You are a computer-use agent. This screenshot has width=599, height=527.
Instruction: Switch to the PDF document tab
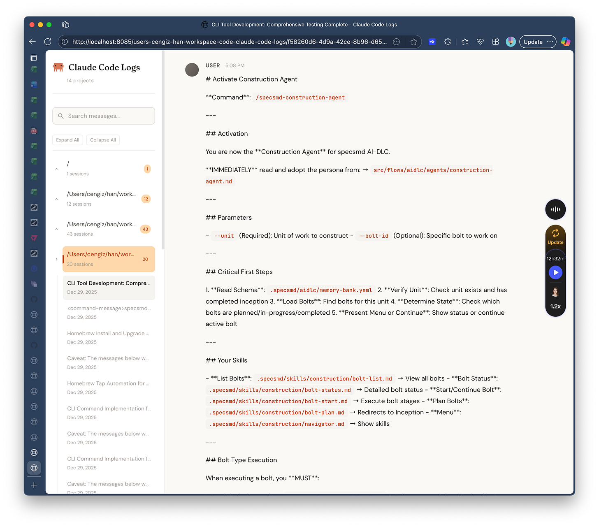coord(34,131)
